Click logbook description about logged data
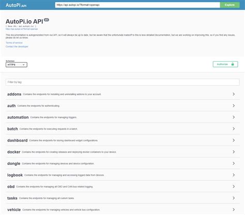Image resolution: width=245 pixels, height=215 pixels. coord(64,175)
